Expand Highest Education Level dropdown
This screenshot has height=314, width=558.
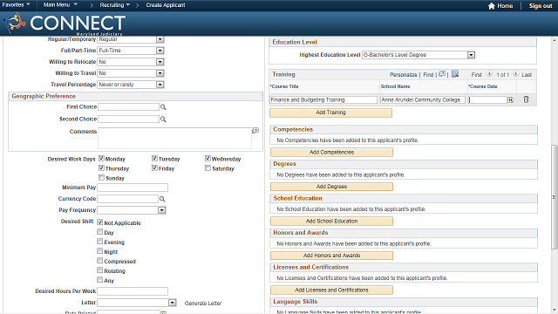(471, 55)
